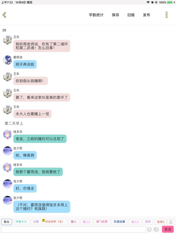176x235 pixels.
Task: Send the message with 发送
Action: [168, 229]
